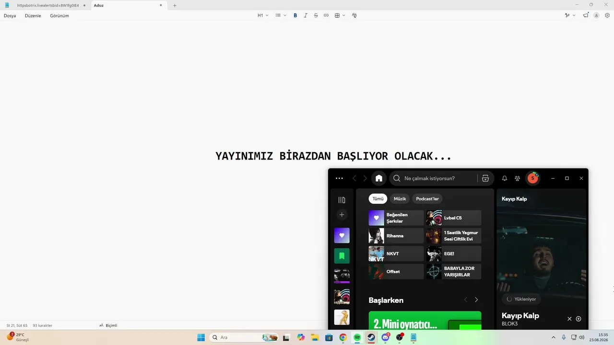Open Microsoft Store from the taskbar
Viewport: 614px width, 345px height.
pos(329,337)
